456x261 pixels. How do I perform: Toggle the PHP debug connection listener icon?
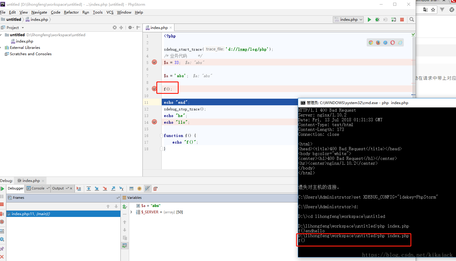pyautogui.click(x=394, y=20)
